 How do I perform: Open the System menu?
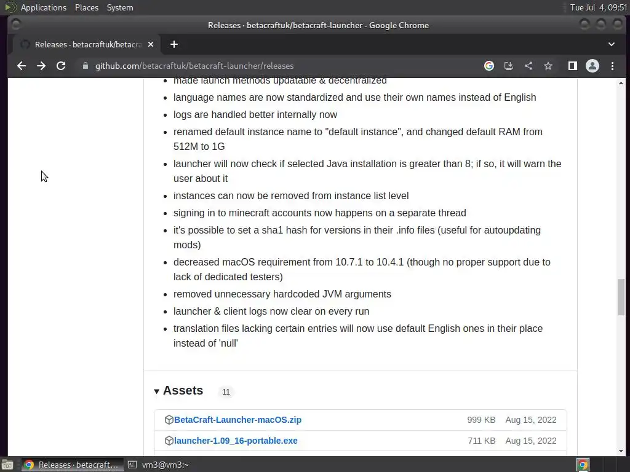[x=120, y=7]
